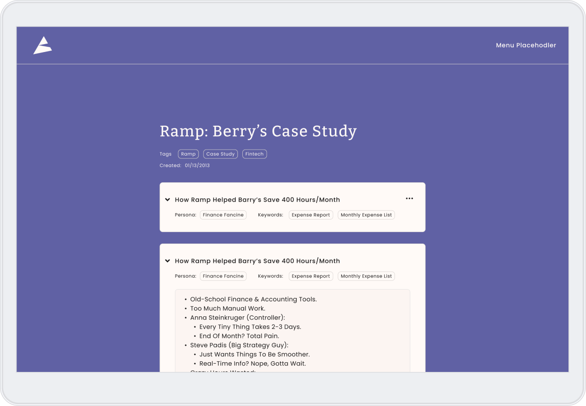Click Monthly Expense List keyword in second card
Screen dimensions: 586x406
(x=366, y=276)
